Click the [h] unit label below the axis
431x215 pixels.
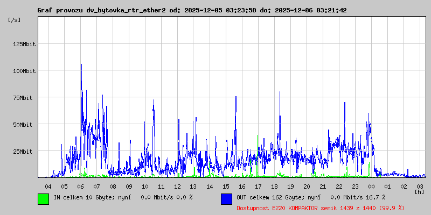point(419,191)
